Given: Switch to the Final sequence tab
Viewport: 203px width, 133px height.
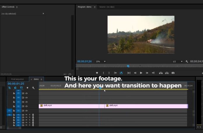Looking at the screenshot, I should [17, 79].
